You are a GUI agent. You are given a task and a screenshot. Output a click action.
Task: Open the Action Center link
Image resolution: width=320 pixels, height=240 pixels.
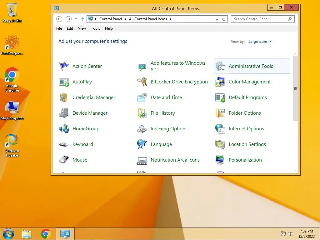tap(87, 66)
